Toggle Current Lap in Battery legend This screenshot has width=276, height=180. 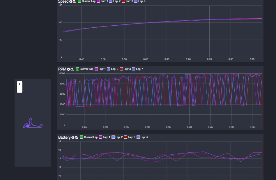pos(89,137)
